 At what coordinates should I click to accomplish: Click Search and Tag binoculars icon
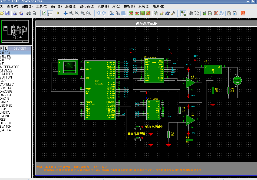(191, 13)
